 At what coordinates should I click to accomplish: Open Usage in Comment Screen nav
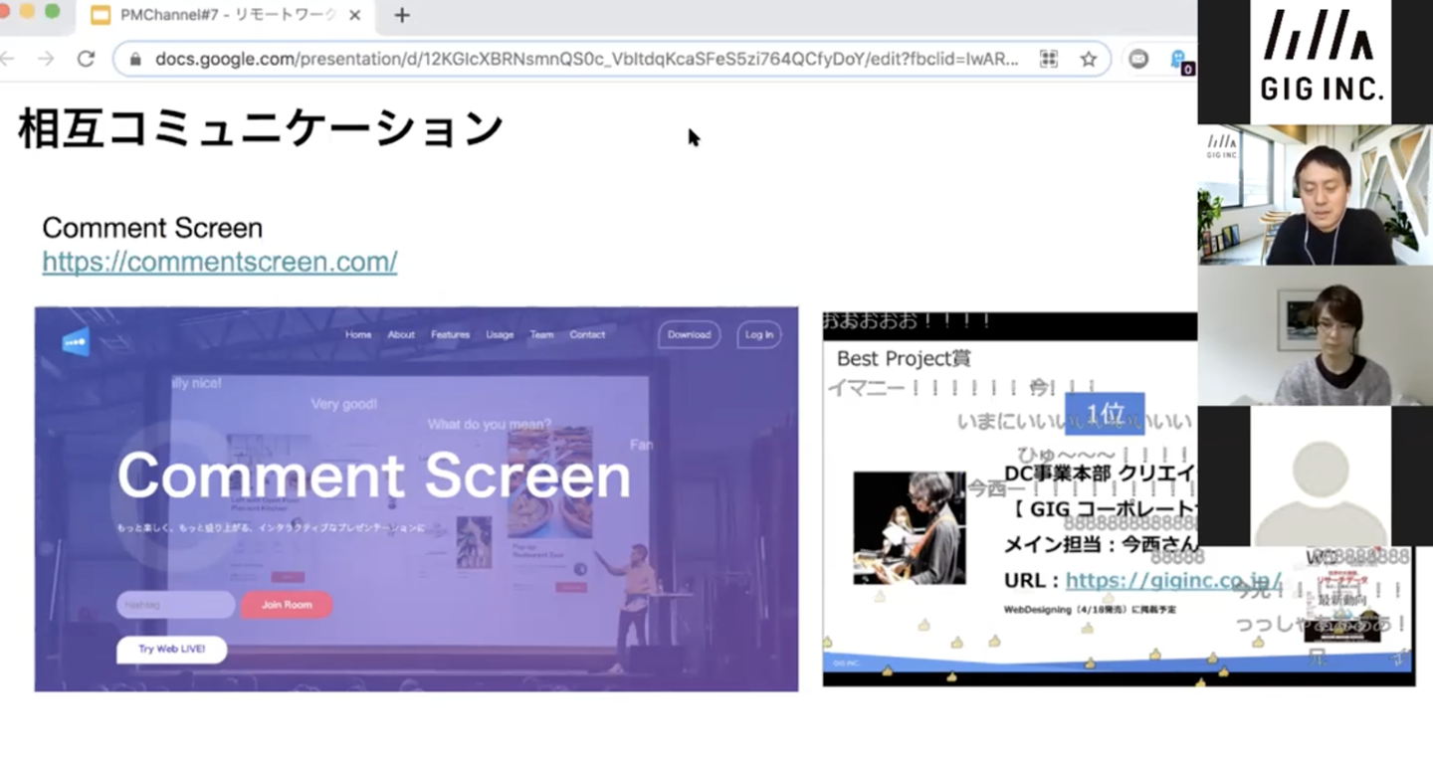coord(500,334)
